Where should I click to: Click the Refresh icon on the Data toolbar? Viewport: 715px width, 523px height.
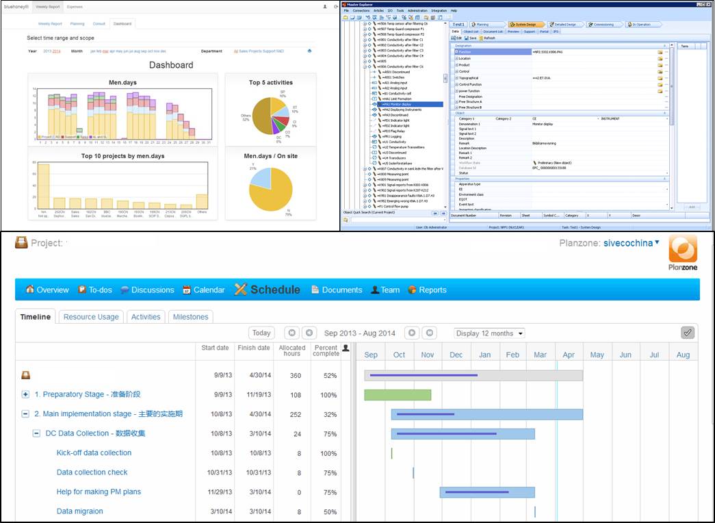pyautogui.click(x=480, y=38)
